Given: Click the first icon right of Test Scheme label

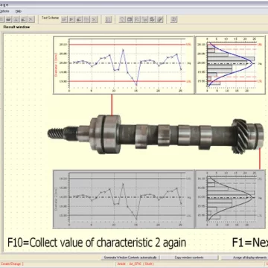Looking at the screenshot, I should pyautogui.click(x=64, y=19).
